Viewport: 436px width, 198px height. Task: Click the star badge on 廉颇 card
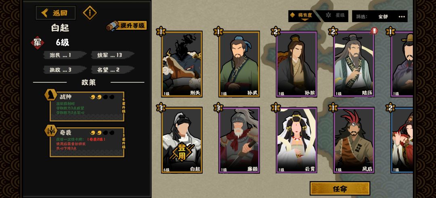(x=218, y=108)
